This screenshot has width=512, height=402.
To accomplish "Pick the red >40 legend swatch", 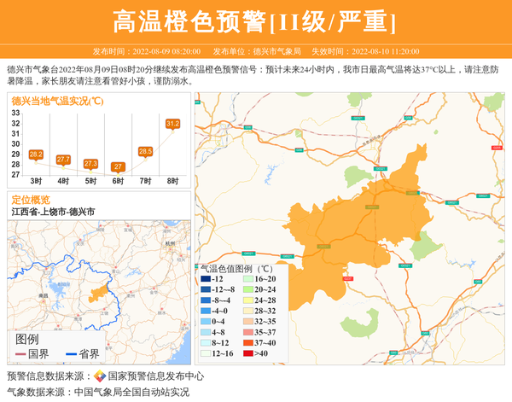I will click(x=246, y=353).
